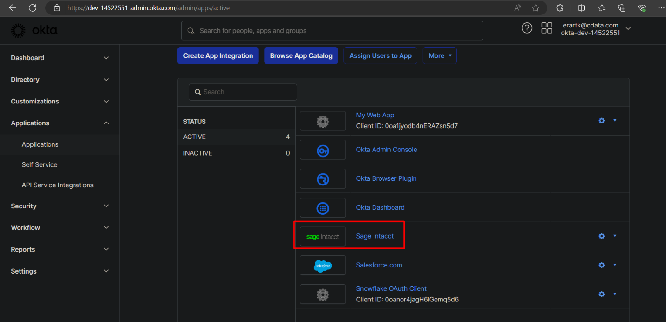Expand the Customizations sidebar section
This screenshot has height=322, width=666.
pyautogui.click(x=60, y=101)
